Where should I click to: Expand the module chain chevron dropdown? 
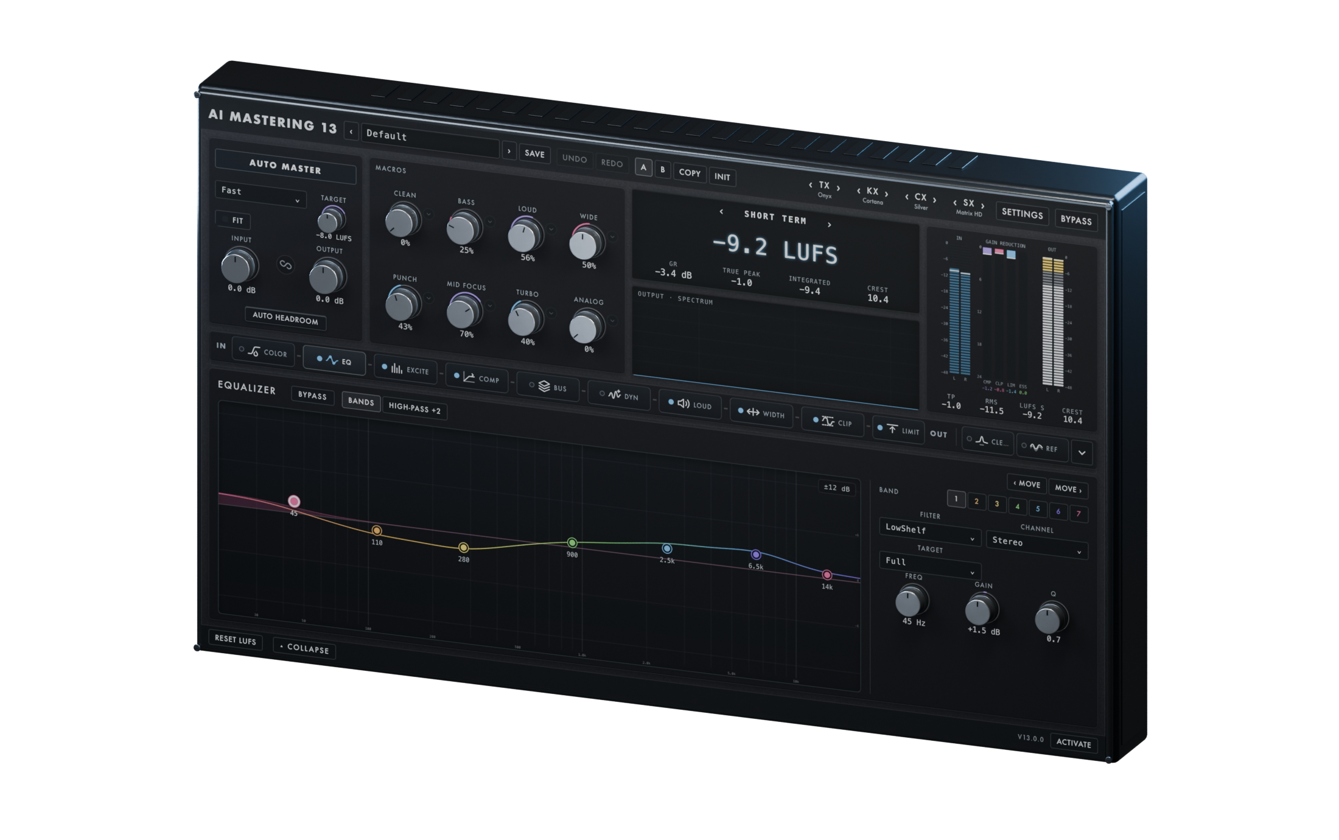1082,452
